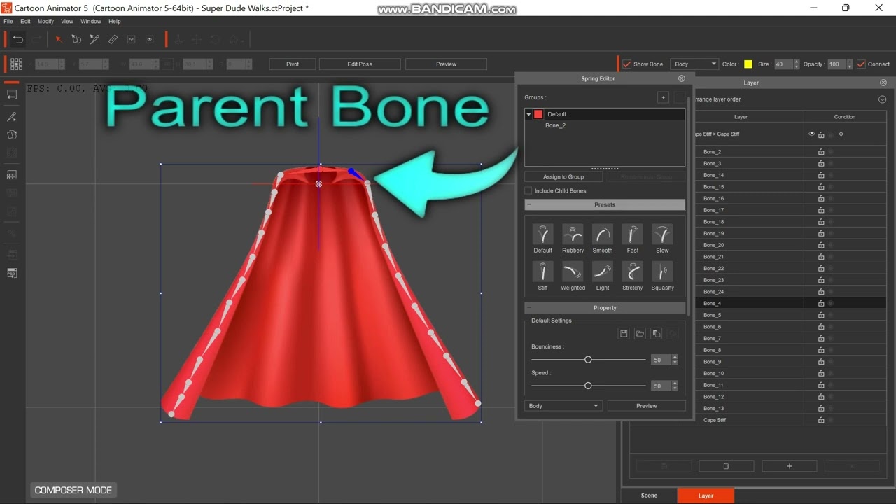The image size is (896, 504).
Task: Click the Undo arrow icon
Action: (x=18, y=40)
